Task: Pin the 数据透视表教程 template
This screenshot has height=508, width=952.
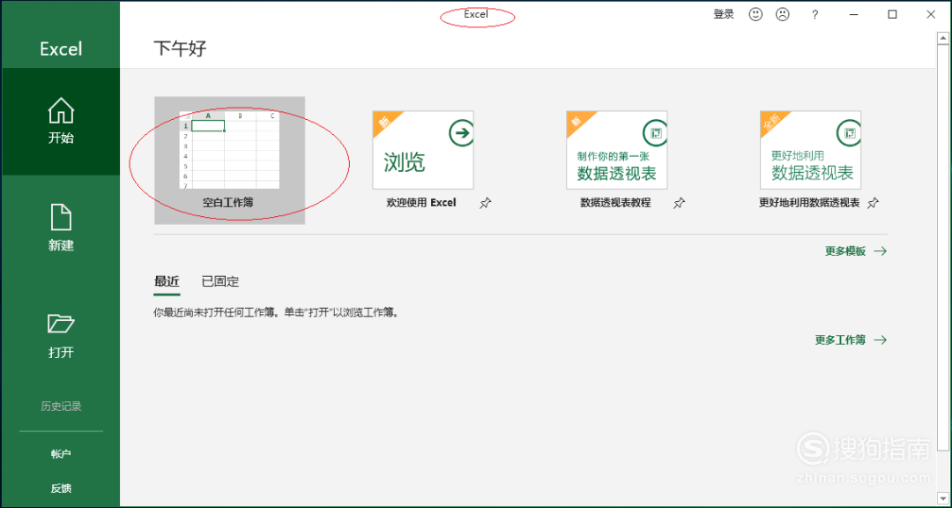Action: point(679,204)
